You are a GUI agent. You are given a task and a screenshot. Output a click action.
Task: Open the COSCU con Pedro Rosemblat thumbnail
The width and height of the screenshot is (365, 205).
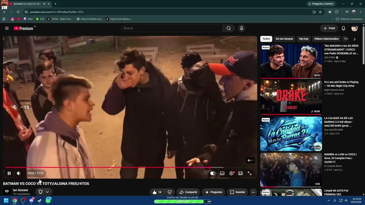[x=291, y=61]
